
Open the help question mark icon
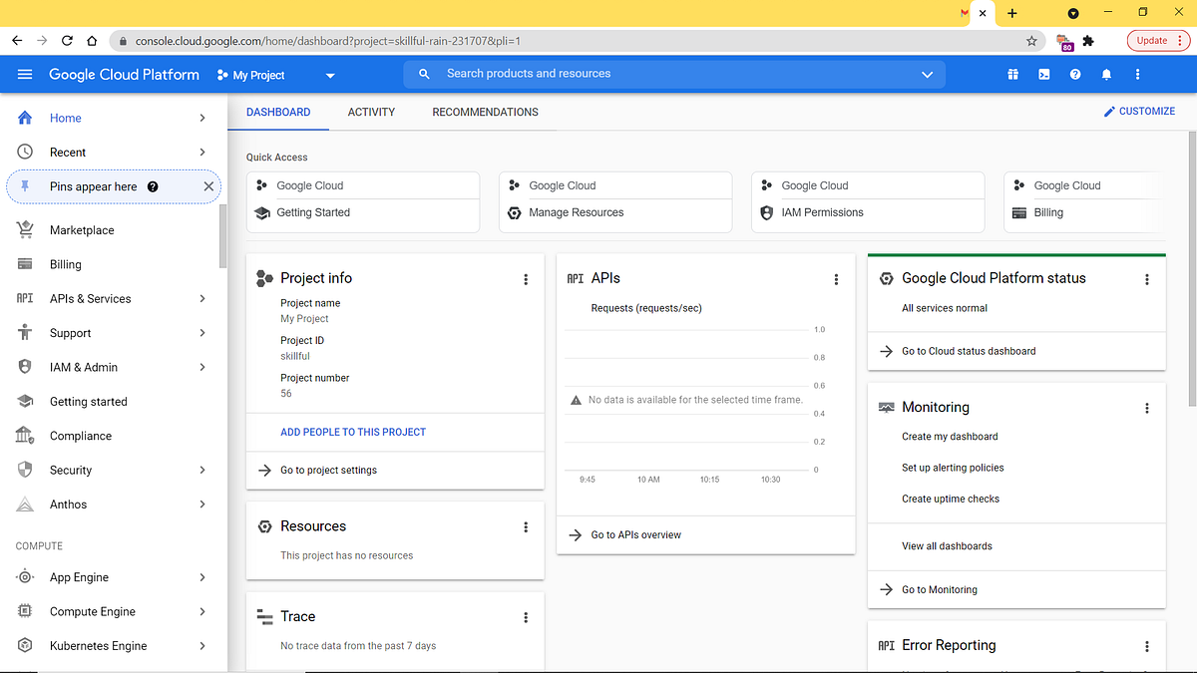point(1075,75)
